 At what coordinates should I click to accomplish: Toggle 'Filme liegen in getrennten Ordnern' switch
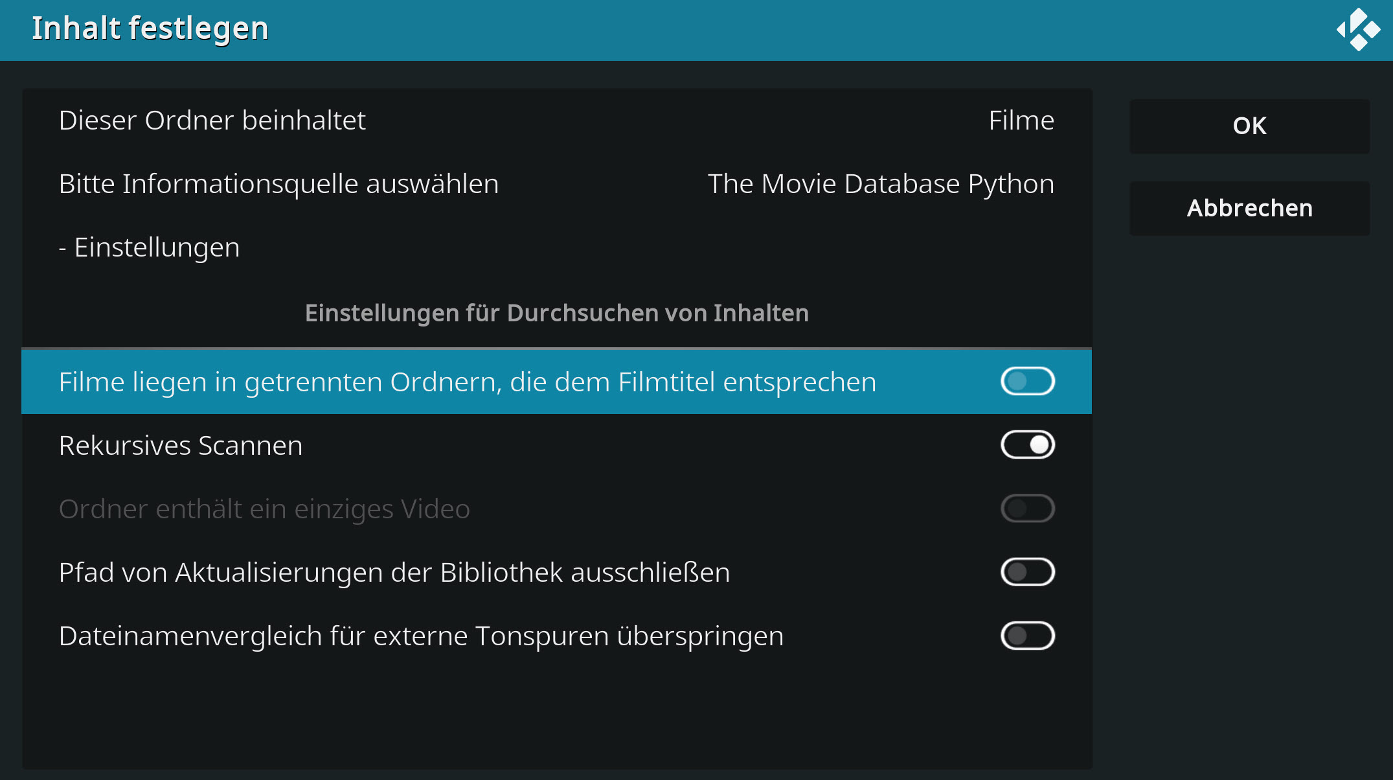(x=1028, y=381)
